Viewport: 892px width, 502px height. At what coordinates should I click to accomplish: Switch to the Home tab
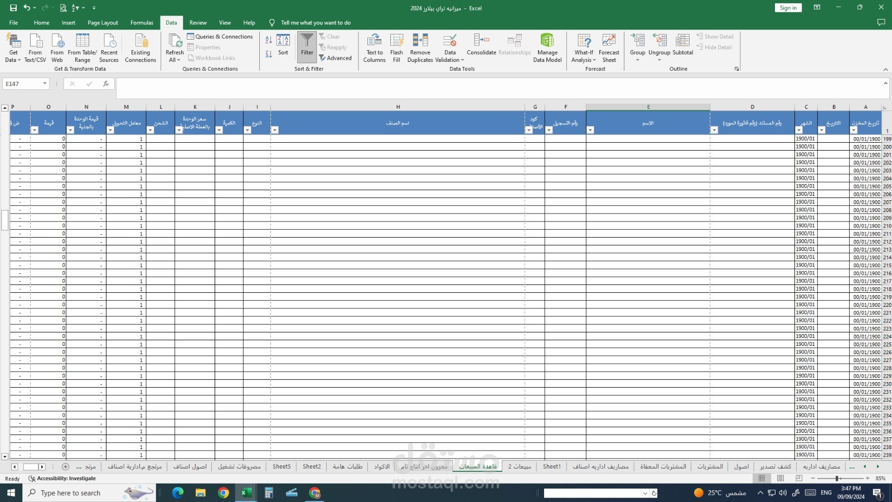click(41, 23)
